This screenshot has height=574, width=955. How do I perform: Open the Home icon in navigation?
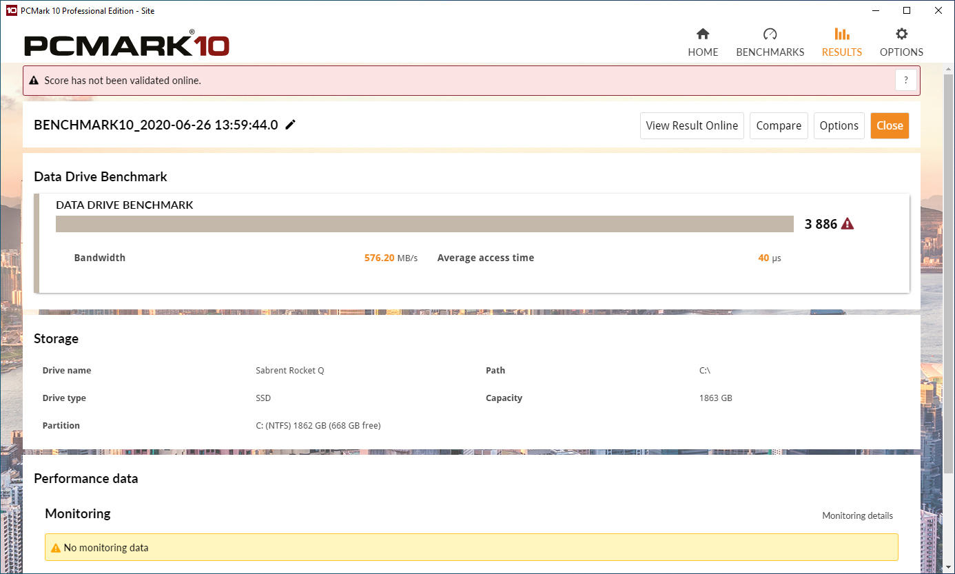[x=703, y=34]
